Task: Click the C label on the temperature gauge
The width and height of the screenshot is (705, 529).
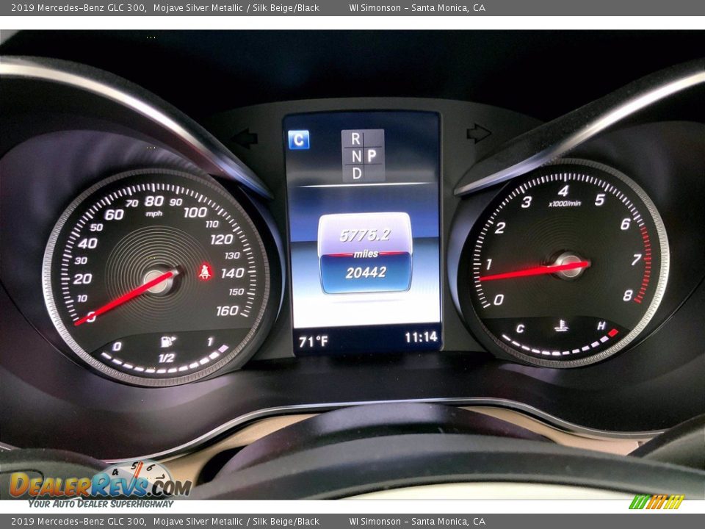Action: (520, 328)
